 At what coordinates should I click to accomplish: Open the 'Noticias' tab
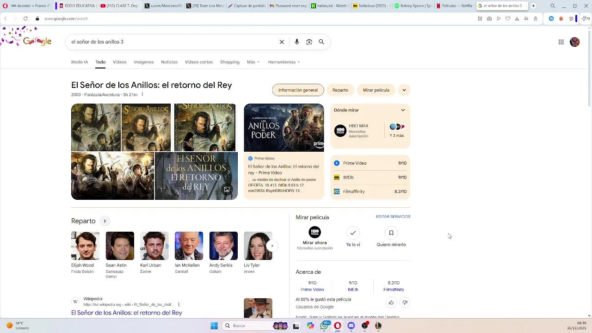169,62
